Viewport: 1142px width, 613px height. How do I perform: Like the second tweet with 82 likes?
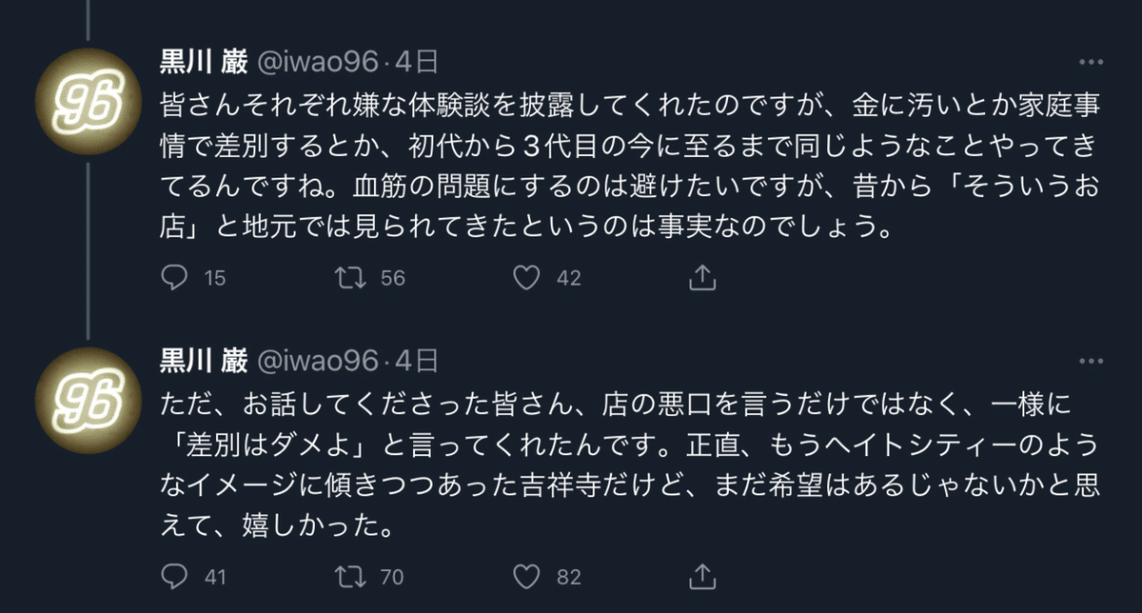[526, 577]
